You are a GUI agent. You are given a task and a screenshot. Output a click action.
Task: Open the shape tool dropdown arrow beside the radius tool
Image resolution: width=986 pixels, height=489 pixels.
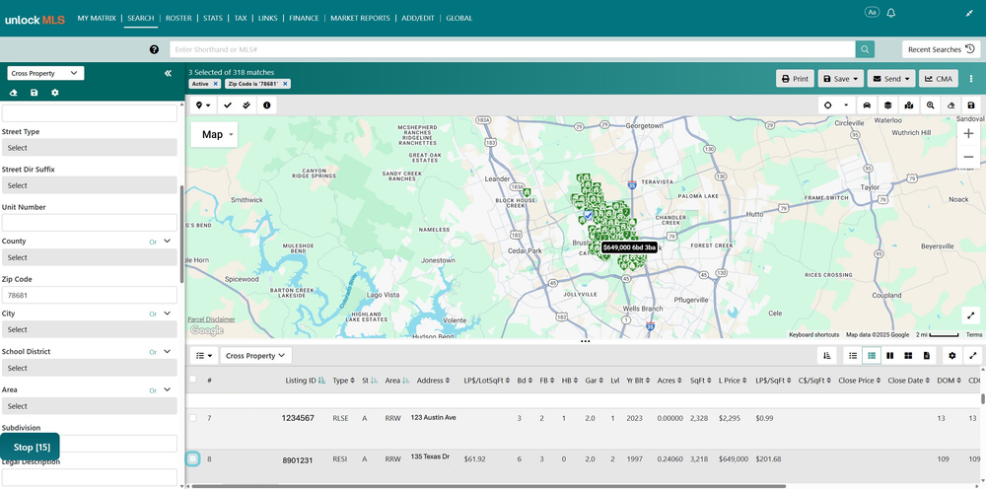tap(846, 105)
